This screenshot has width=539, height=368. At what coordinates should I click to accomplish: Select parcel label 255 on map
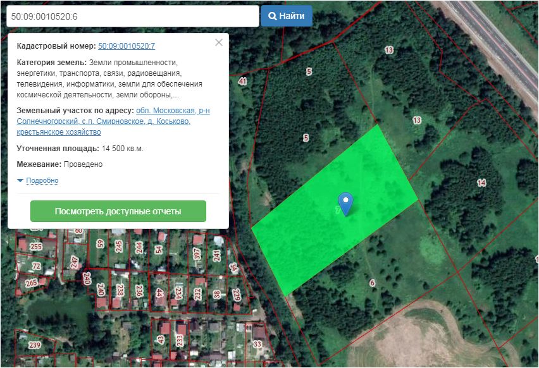pyautogui.click(x=36, y=247)
